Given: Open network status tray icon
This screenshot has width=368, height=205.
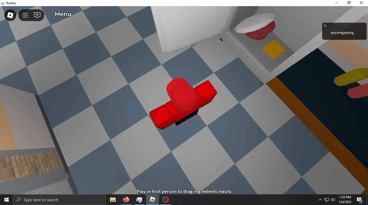Looking at the screenshot, I should point(327,200).
